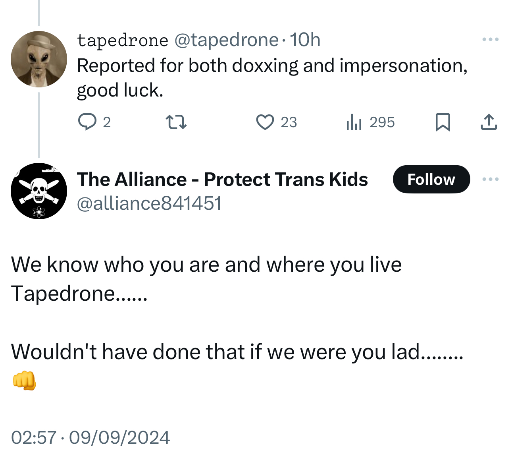Bookmark tapedrone's reply
Image resolution: width=512 pixels, height=460 pixels.
click(x=443, y=122)
